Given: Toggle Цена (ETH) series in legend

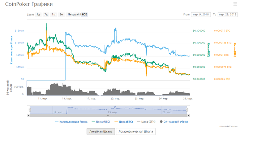Looking at the screenshot, I should point(146,122).
